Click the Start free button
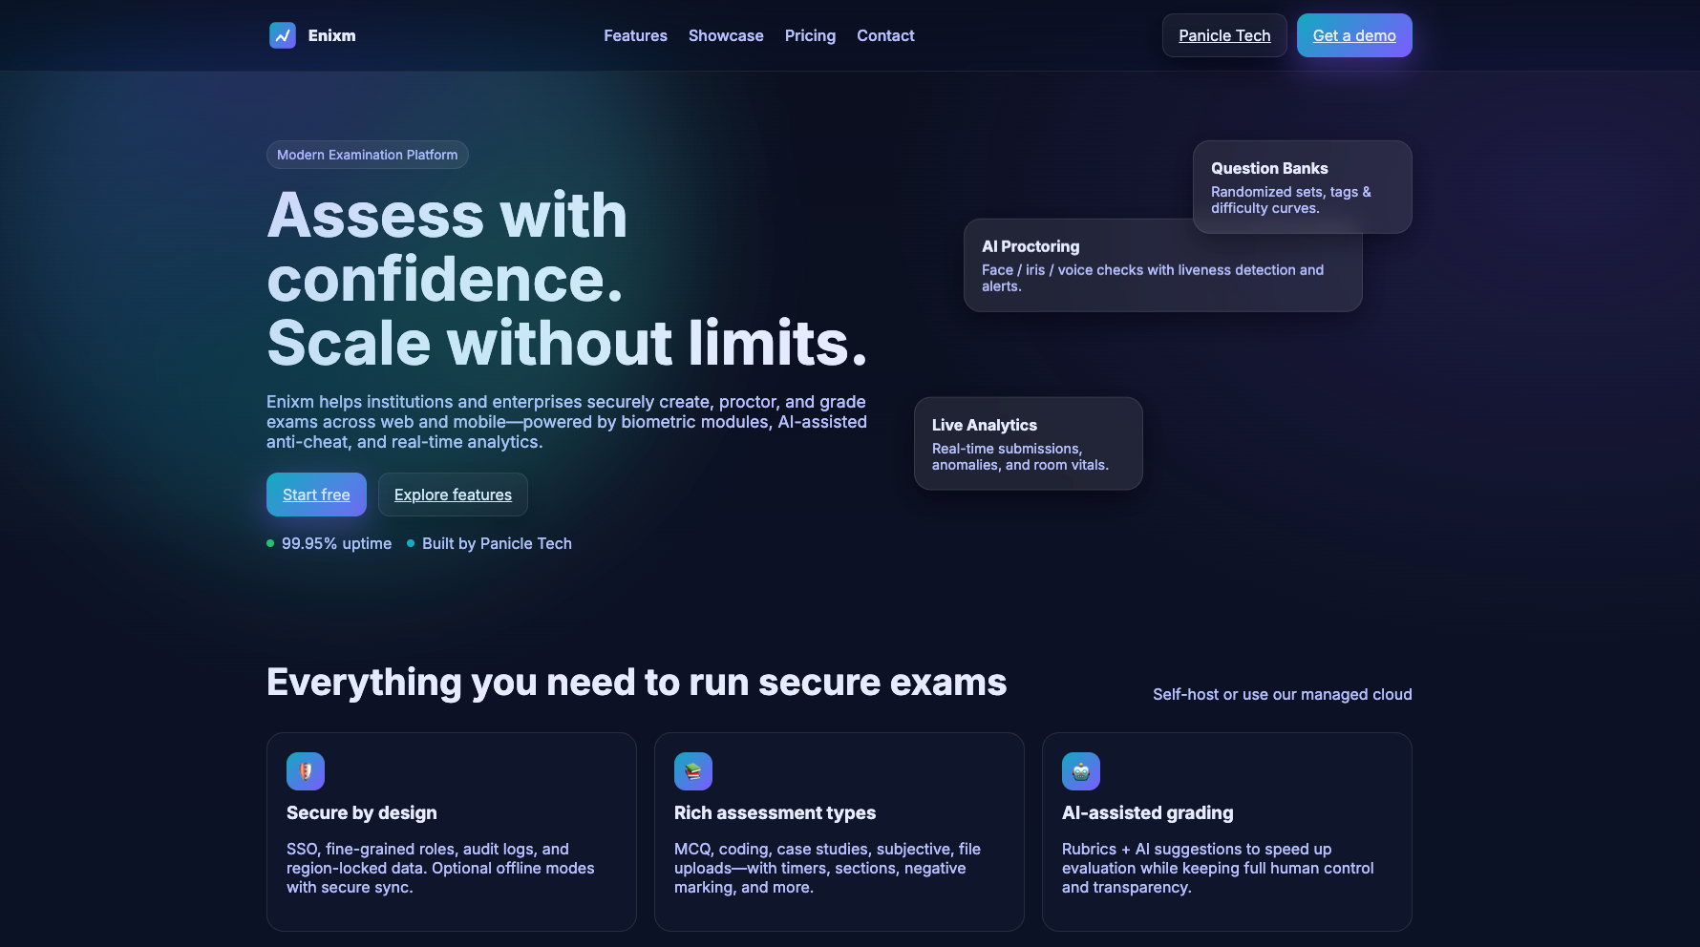1700x947 pixels. coord(316,495)
